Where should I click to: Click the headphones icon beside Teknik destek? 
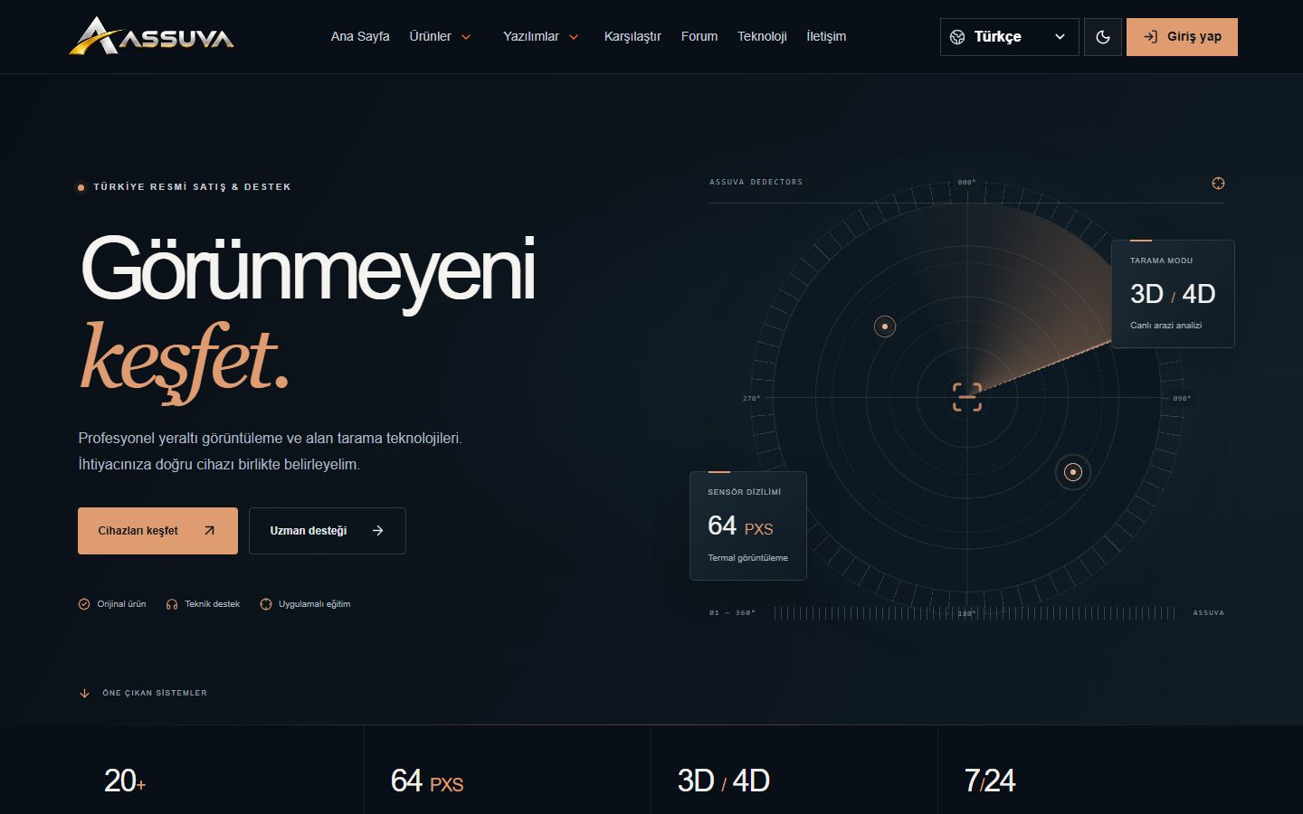click(172, 604)
